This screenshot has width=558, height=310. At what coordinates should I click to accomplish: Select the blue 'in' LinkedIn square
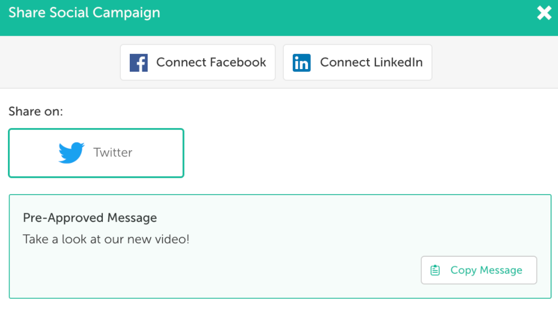point(301,62)
